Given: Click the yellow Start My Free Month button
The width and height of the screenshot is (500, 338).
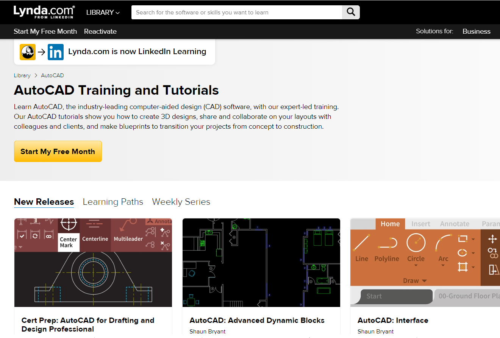Looking at the screenshot, I should coord(58,151).
